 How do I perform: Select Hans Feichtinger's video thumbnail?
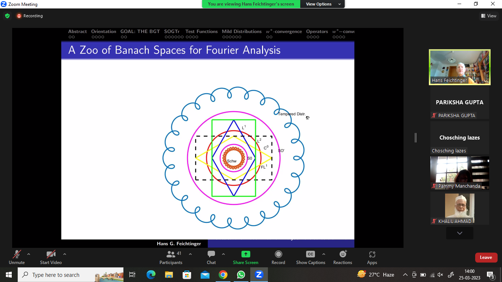[459, 68]
